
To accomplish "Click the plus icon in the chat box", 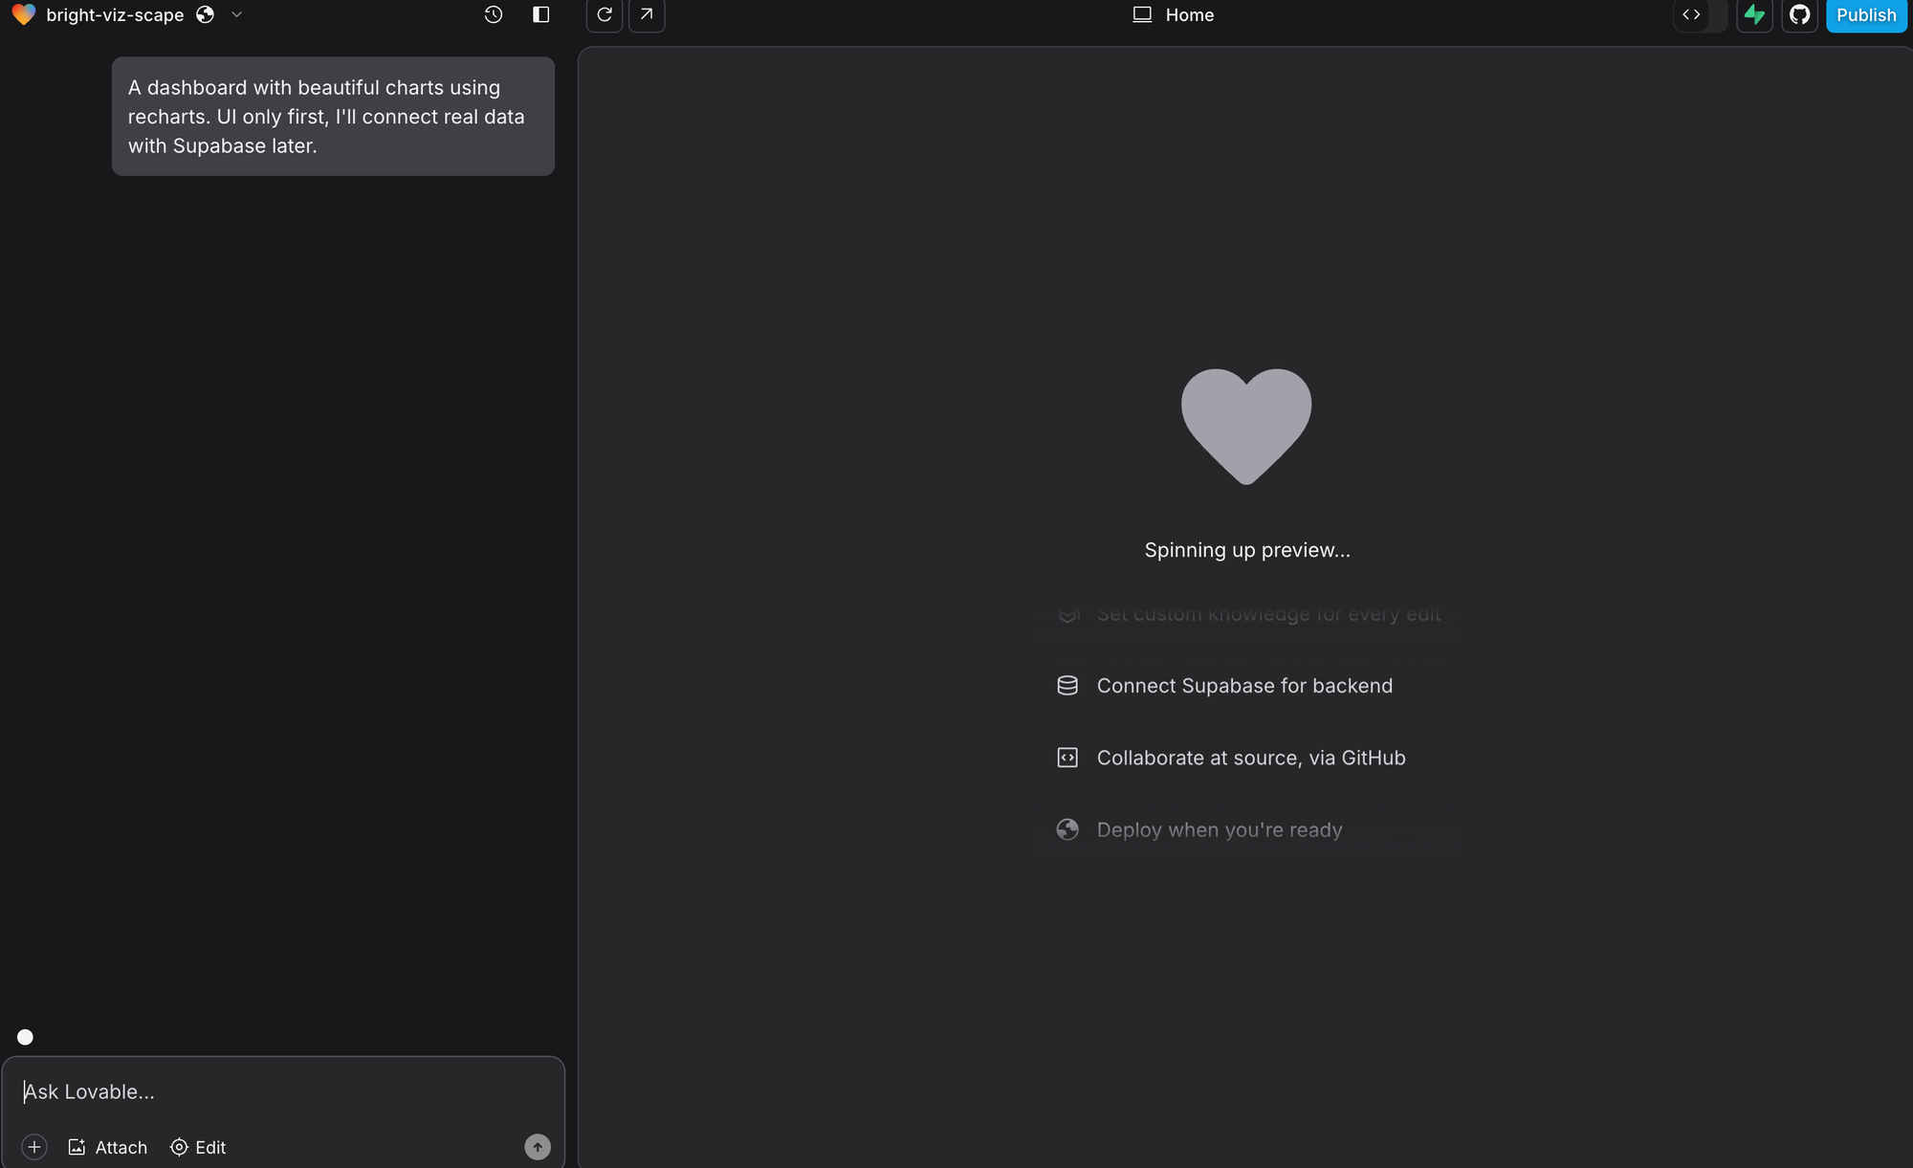I will coord(35,1147).
